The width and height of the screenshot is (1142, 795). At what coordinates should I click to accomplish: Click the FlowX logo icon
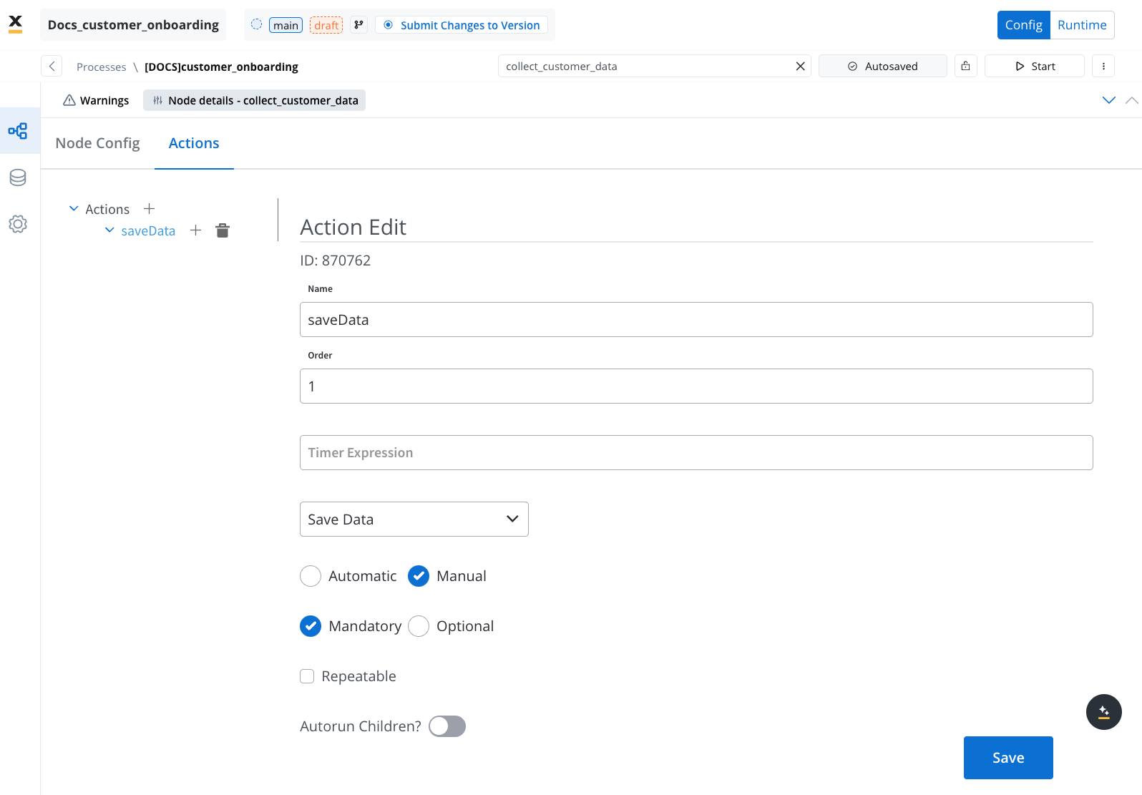coord(15,24)
